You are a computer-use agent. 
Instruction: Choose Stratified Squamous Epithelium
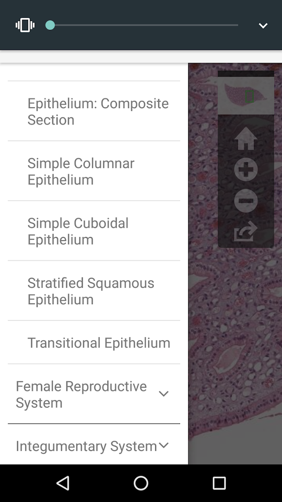[94, 291]
